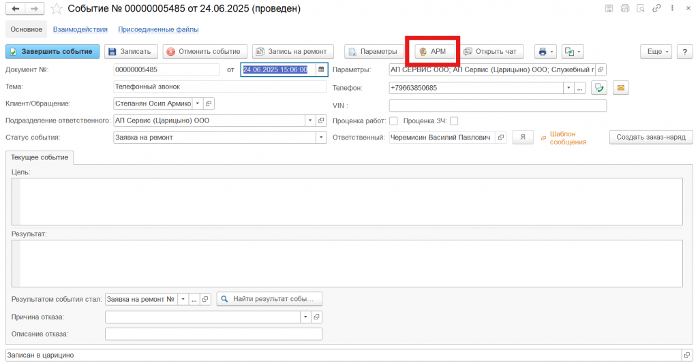Click the Создать заказ-наряд button
This screenshot has height=363, width=698.
click(x=650, y=138)
